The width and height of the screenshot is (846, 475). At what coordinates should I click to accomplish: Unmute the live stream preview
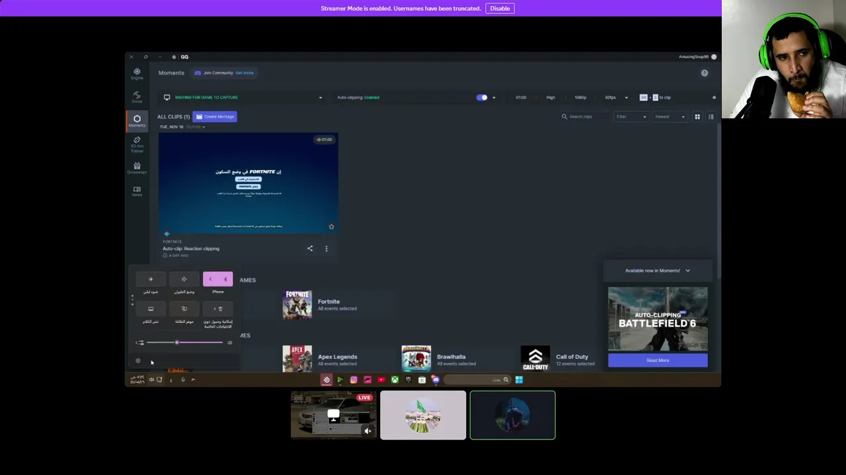click(x=368, y=431)
